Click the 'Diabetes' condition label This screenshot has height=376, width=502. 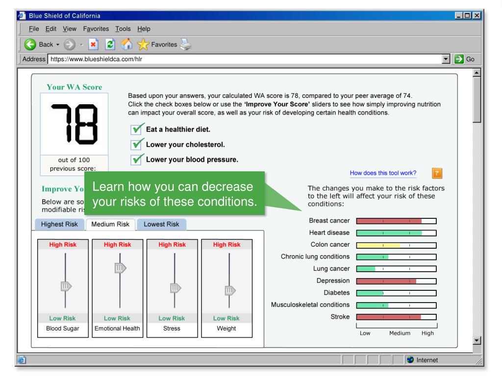(x=336, y=293)
